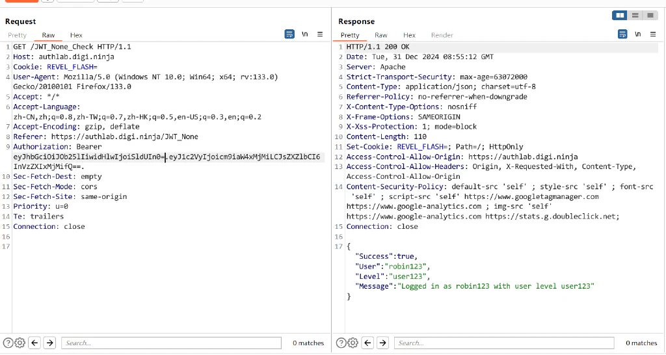Viewport: 666px width, 355px height.
Task: Open the Response panel hamburger options menu
Action: click(x=653, y=34)
